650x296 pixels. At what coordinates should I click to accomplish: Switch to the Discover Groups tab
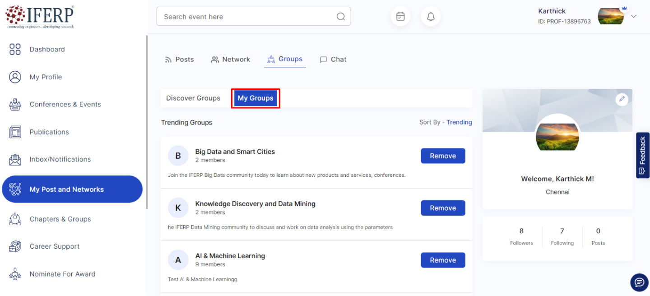[193, 98]
